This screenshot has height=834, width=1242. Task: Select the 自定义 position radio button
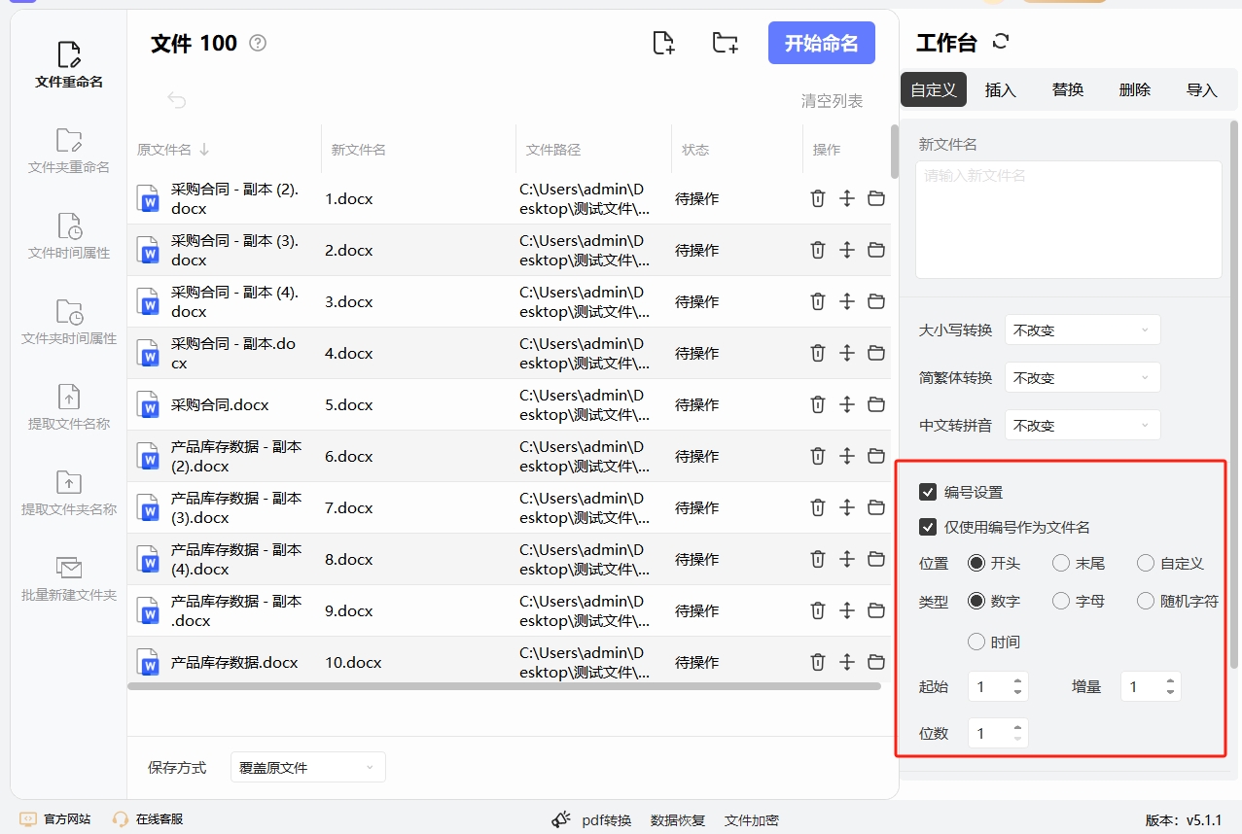click(x=1146, y=563)
